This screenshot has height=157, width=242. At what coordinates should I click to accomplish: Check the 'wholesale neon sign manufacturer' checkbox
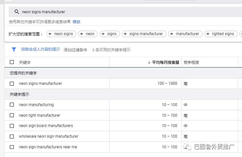click(x=12, y=136)
